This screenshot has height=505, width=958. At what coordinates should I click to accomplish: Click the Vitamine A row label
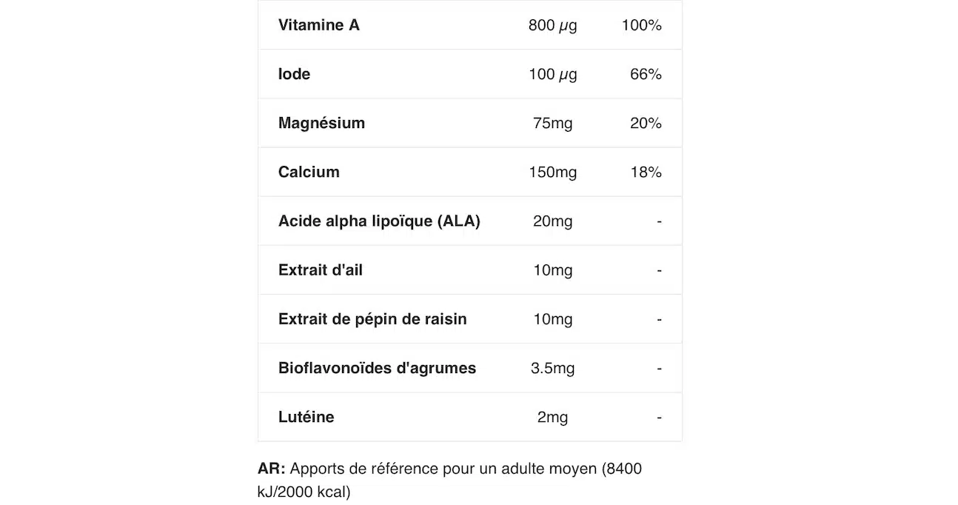click(x=318, y=25)
